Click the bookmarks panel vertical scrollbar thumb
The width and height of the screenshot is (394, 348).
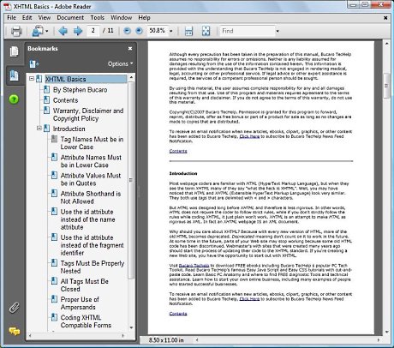(131, 180)
